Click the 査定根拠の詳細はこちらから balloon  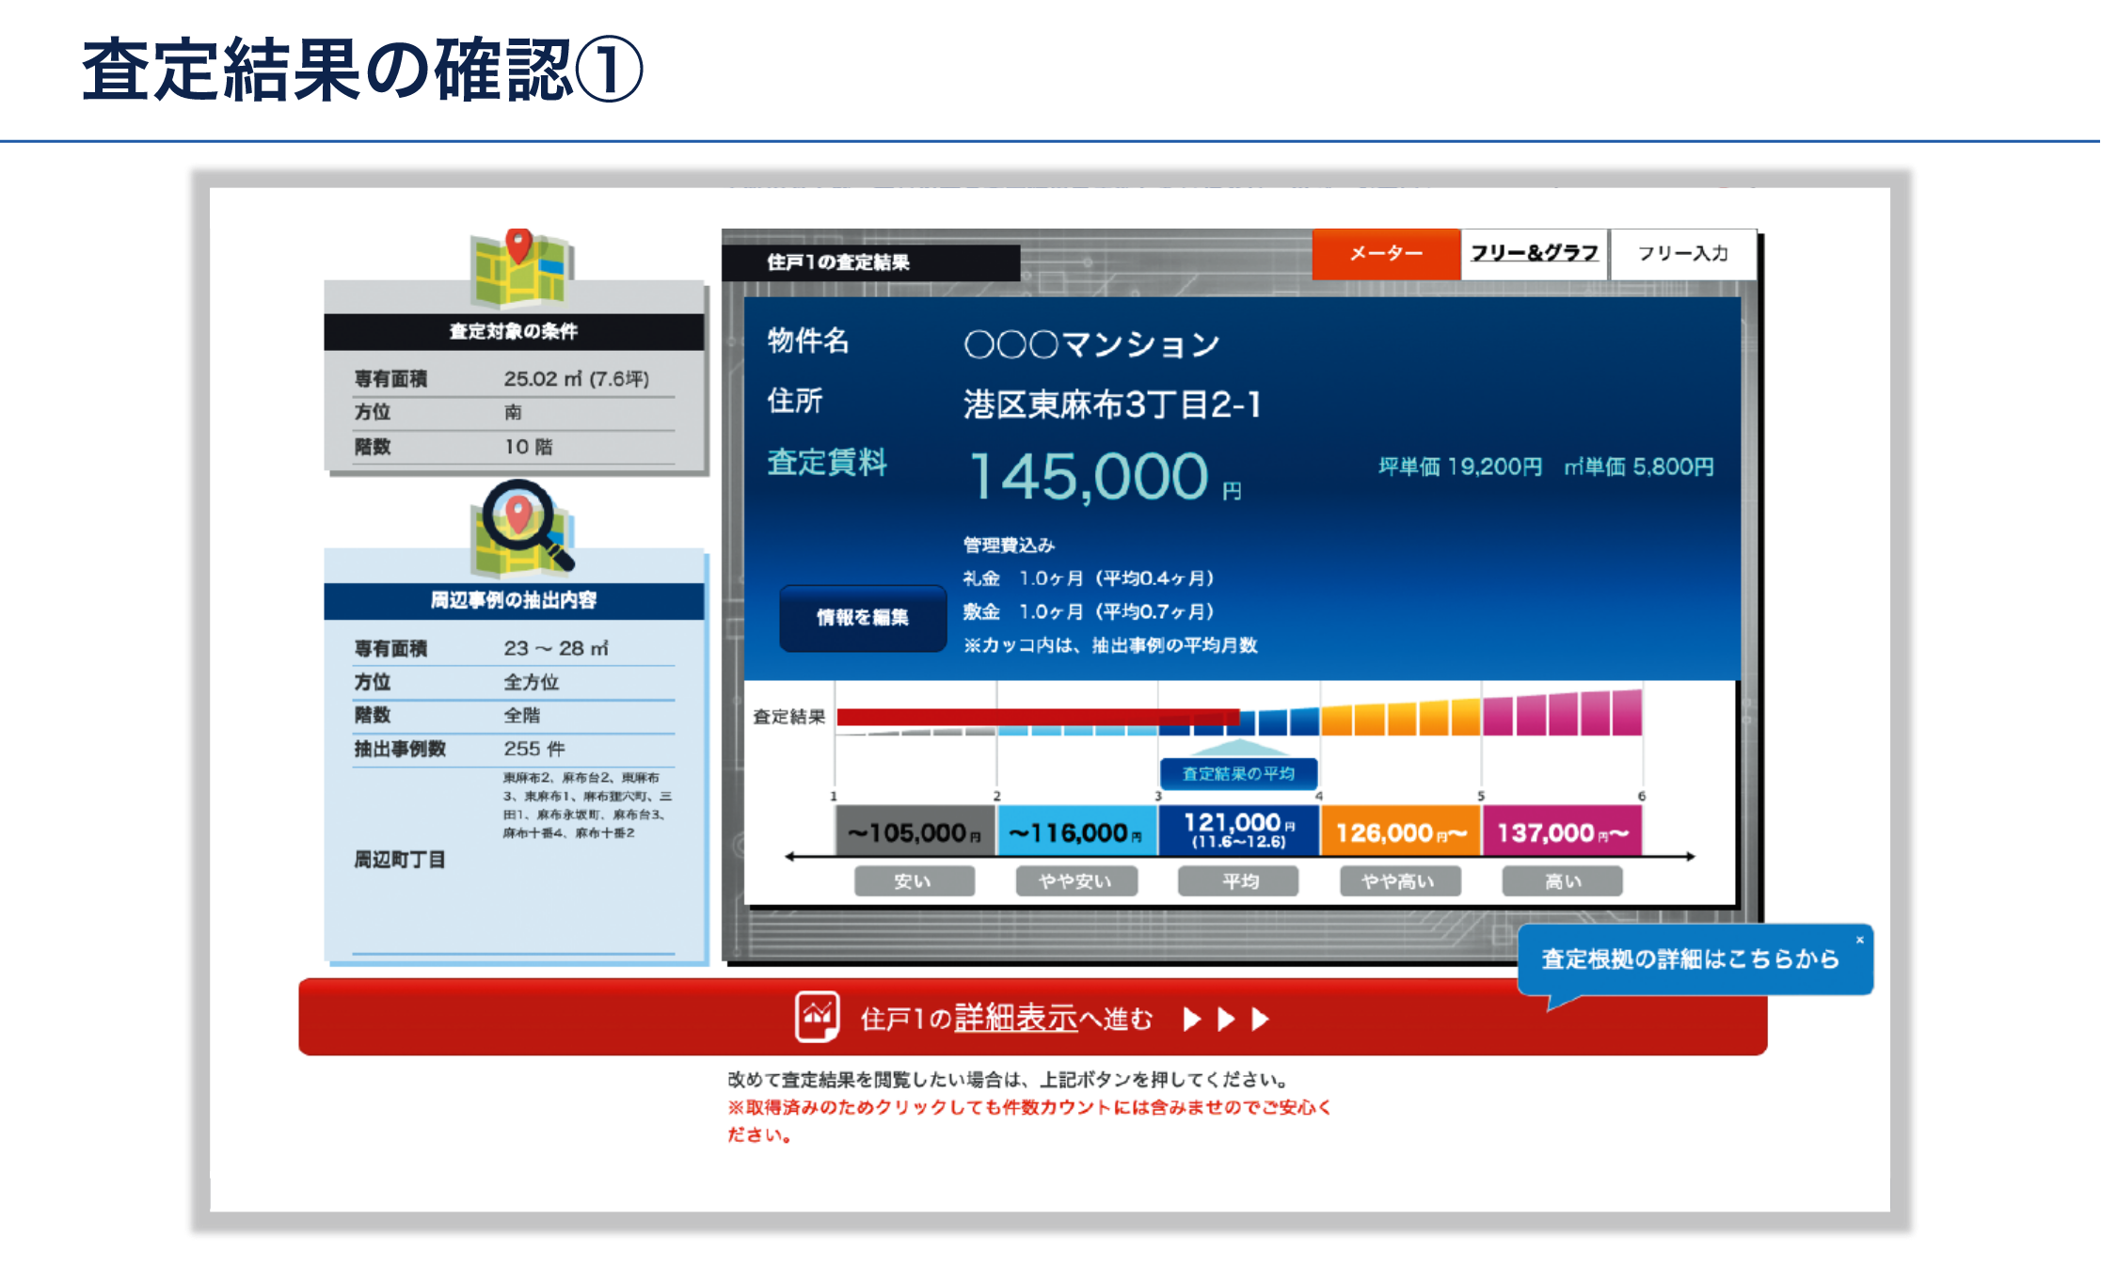1695,959
